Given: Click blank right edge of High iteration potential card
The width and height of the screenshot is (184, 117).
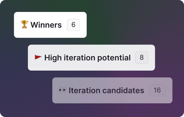Looking at the screenshot, I should coord(152,57).
